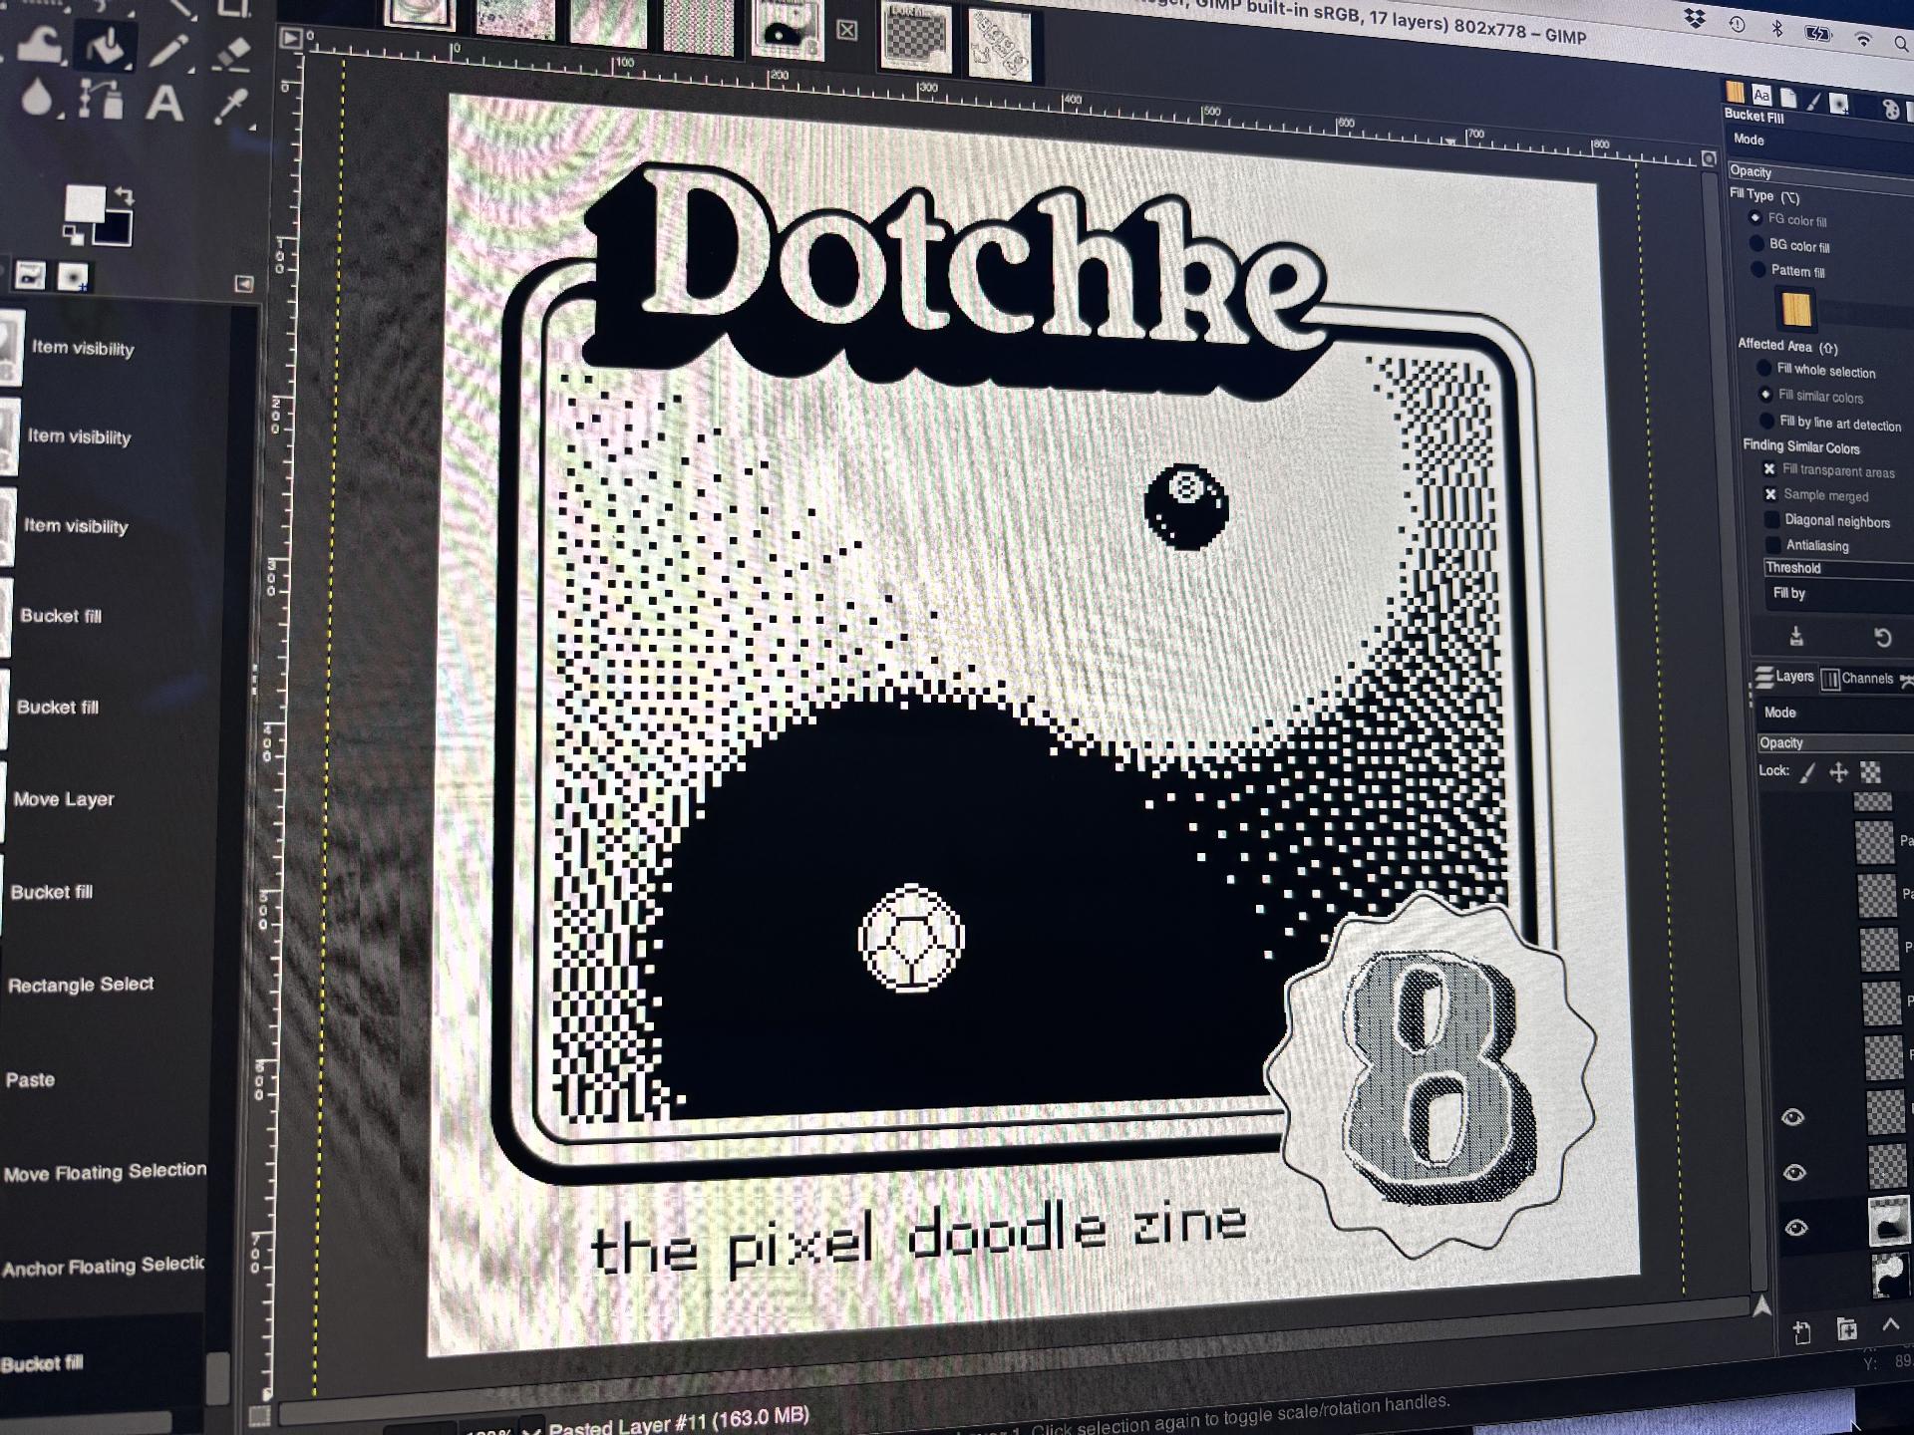Uncheck Sample merged option
Screen dimensions: 1914x1435
[1770, 494]
